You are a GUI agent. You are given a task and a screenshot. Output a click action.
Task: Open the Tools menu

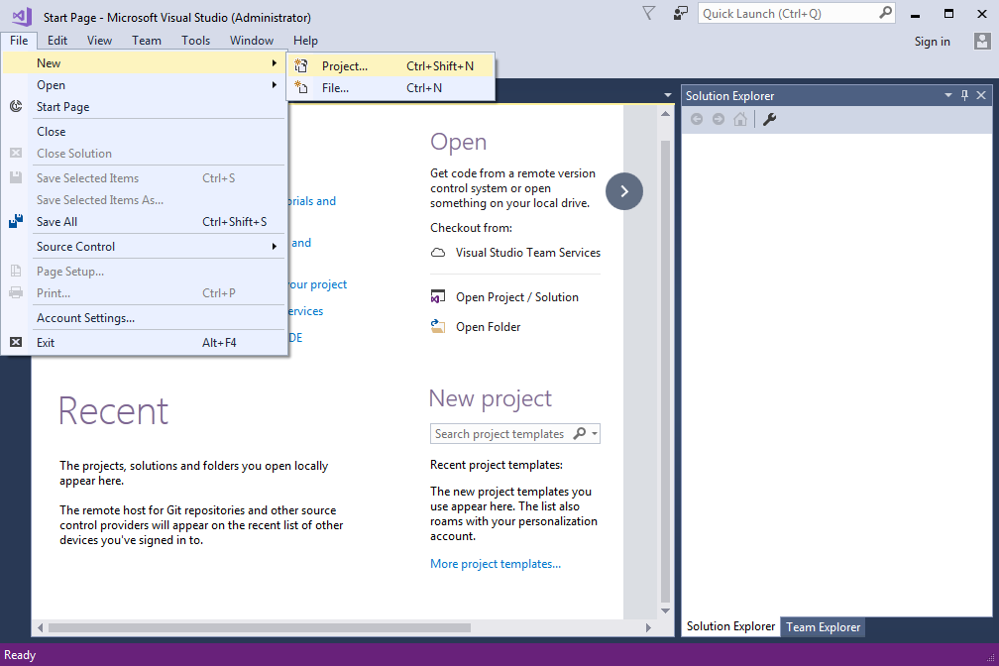coord(195,41)
